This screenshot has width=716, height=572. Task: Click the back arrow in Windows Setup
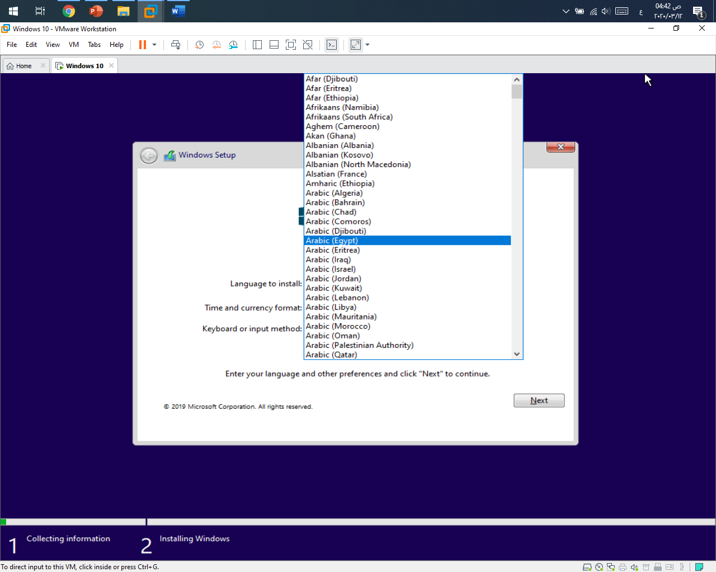(x=149, y=155)
